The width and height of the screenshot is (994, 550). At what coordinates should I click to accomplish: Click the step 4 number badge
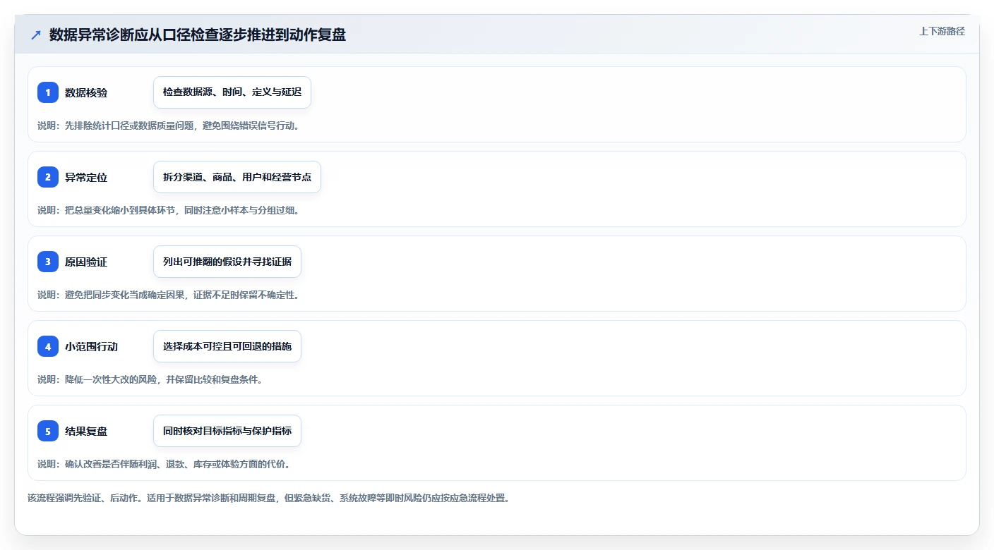click(x=48, y=346)
